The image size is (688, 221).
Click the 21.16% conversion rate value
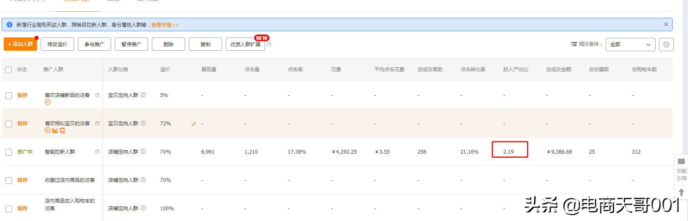click(x=470, y=152)
